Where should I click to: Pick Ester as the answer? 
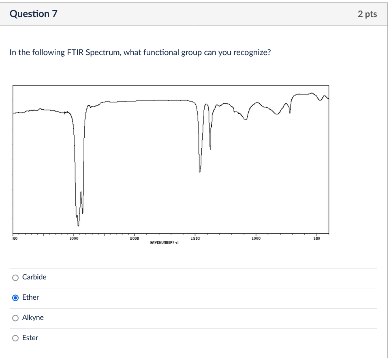tap(15, 338)
